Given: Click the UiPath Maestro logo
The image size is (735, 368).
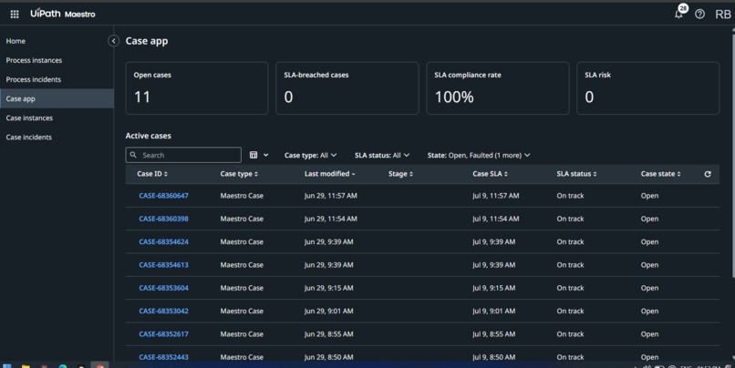Looking at the screenshot, I should (x=63, y=14).
